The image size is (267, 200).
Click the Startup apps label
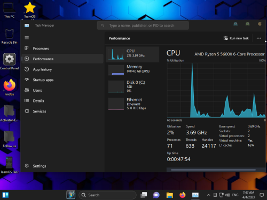point(43,80)
